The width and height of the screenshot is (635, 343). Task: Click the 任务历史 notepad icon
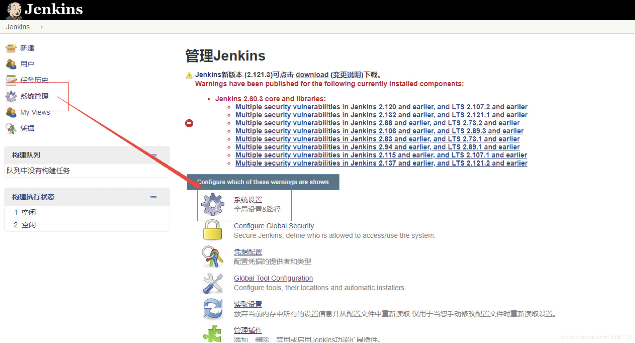[11, 80]
